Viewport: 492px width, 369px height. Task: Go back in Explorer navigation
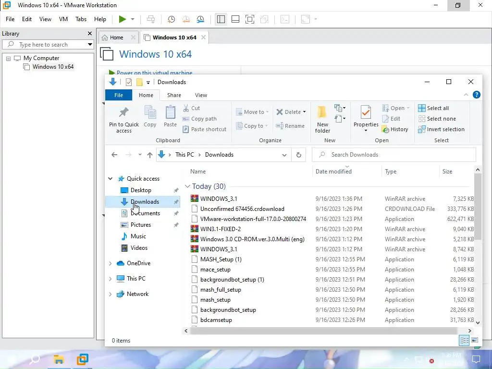pyautogui.click(x=114, y=155)
